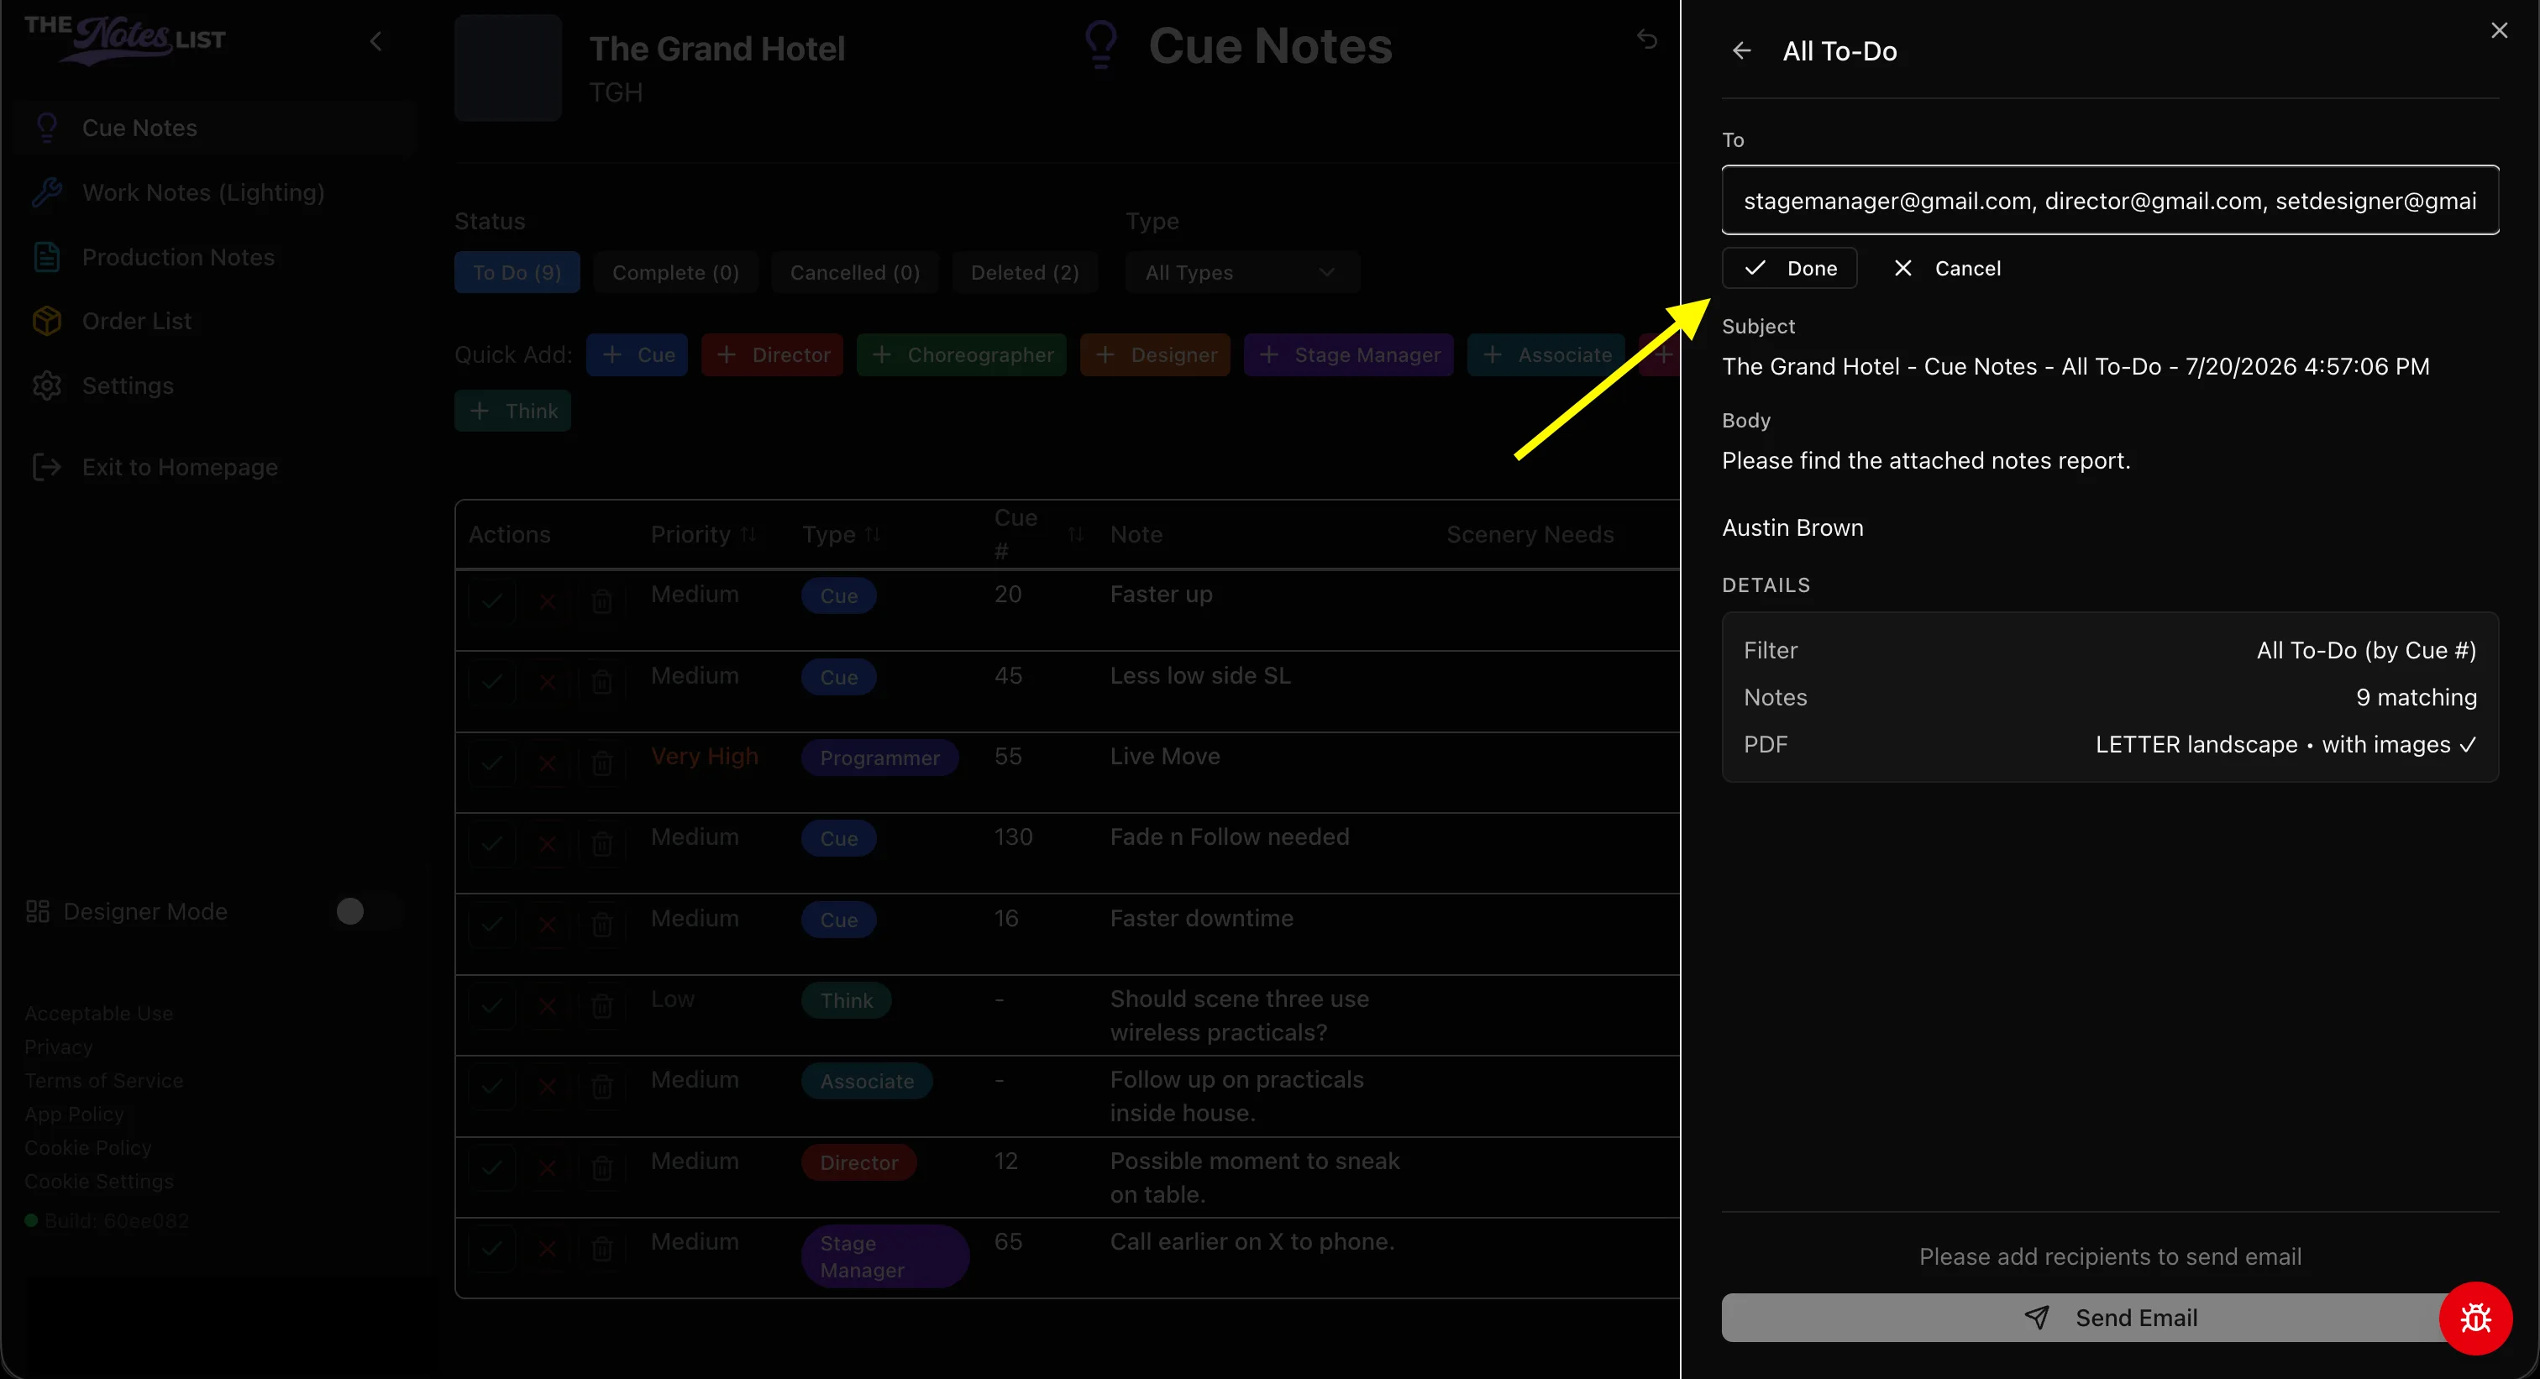
Task: Quick add a Think note
Action: point(512,410)
